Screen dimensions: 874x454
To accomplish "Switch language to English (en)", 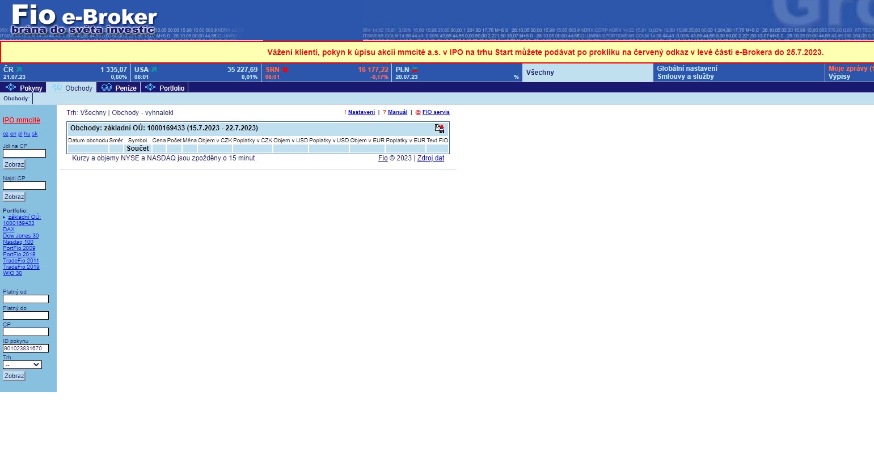I will pos(13,134).
